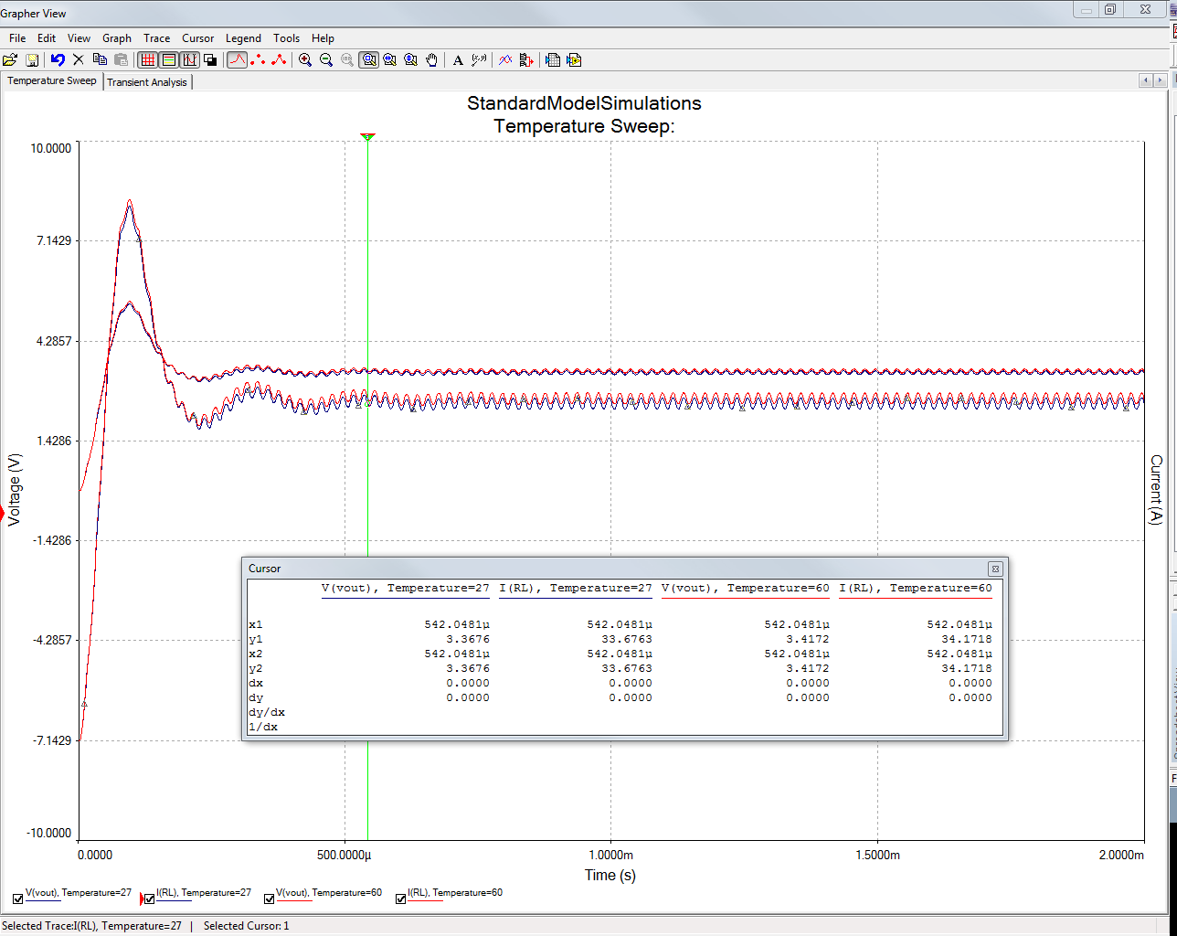Image resolution: width=1177 pixels, height=936 pixels.
Task: Select the Zoom Area icon
Action: tap(369, 60)
